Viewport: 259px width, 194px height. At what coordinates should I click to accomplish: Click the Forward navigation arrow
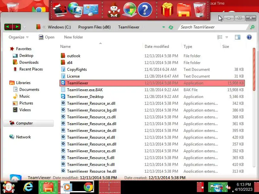(17, 27)
